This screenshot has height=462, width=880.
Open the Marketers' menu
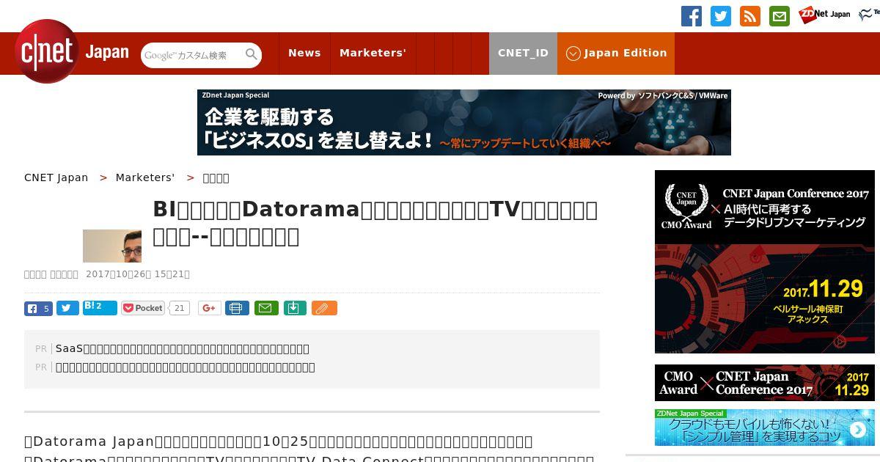point(373,53)
